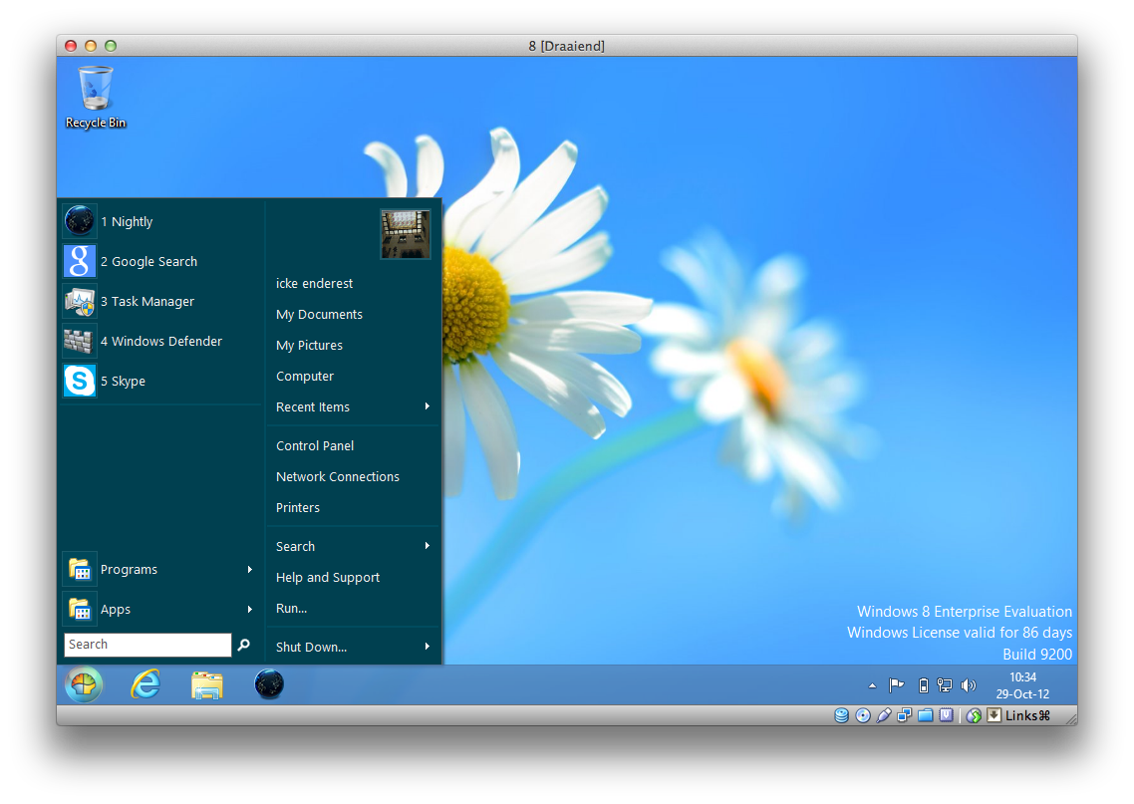Open Control Panel menu entry
The image size is (1134, 804).
click(x=315, y=446)
